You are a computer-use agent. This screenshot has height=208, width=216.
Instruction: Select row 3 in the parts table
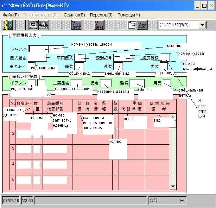13,148
